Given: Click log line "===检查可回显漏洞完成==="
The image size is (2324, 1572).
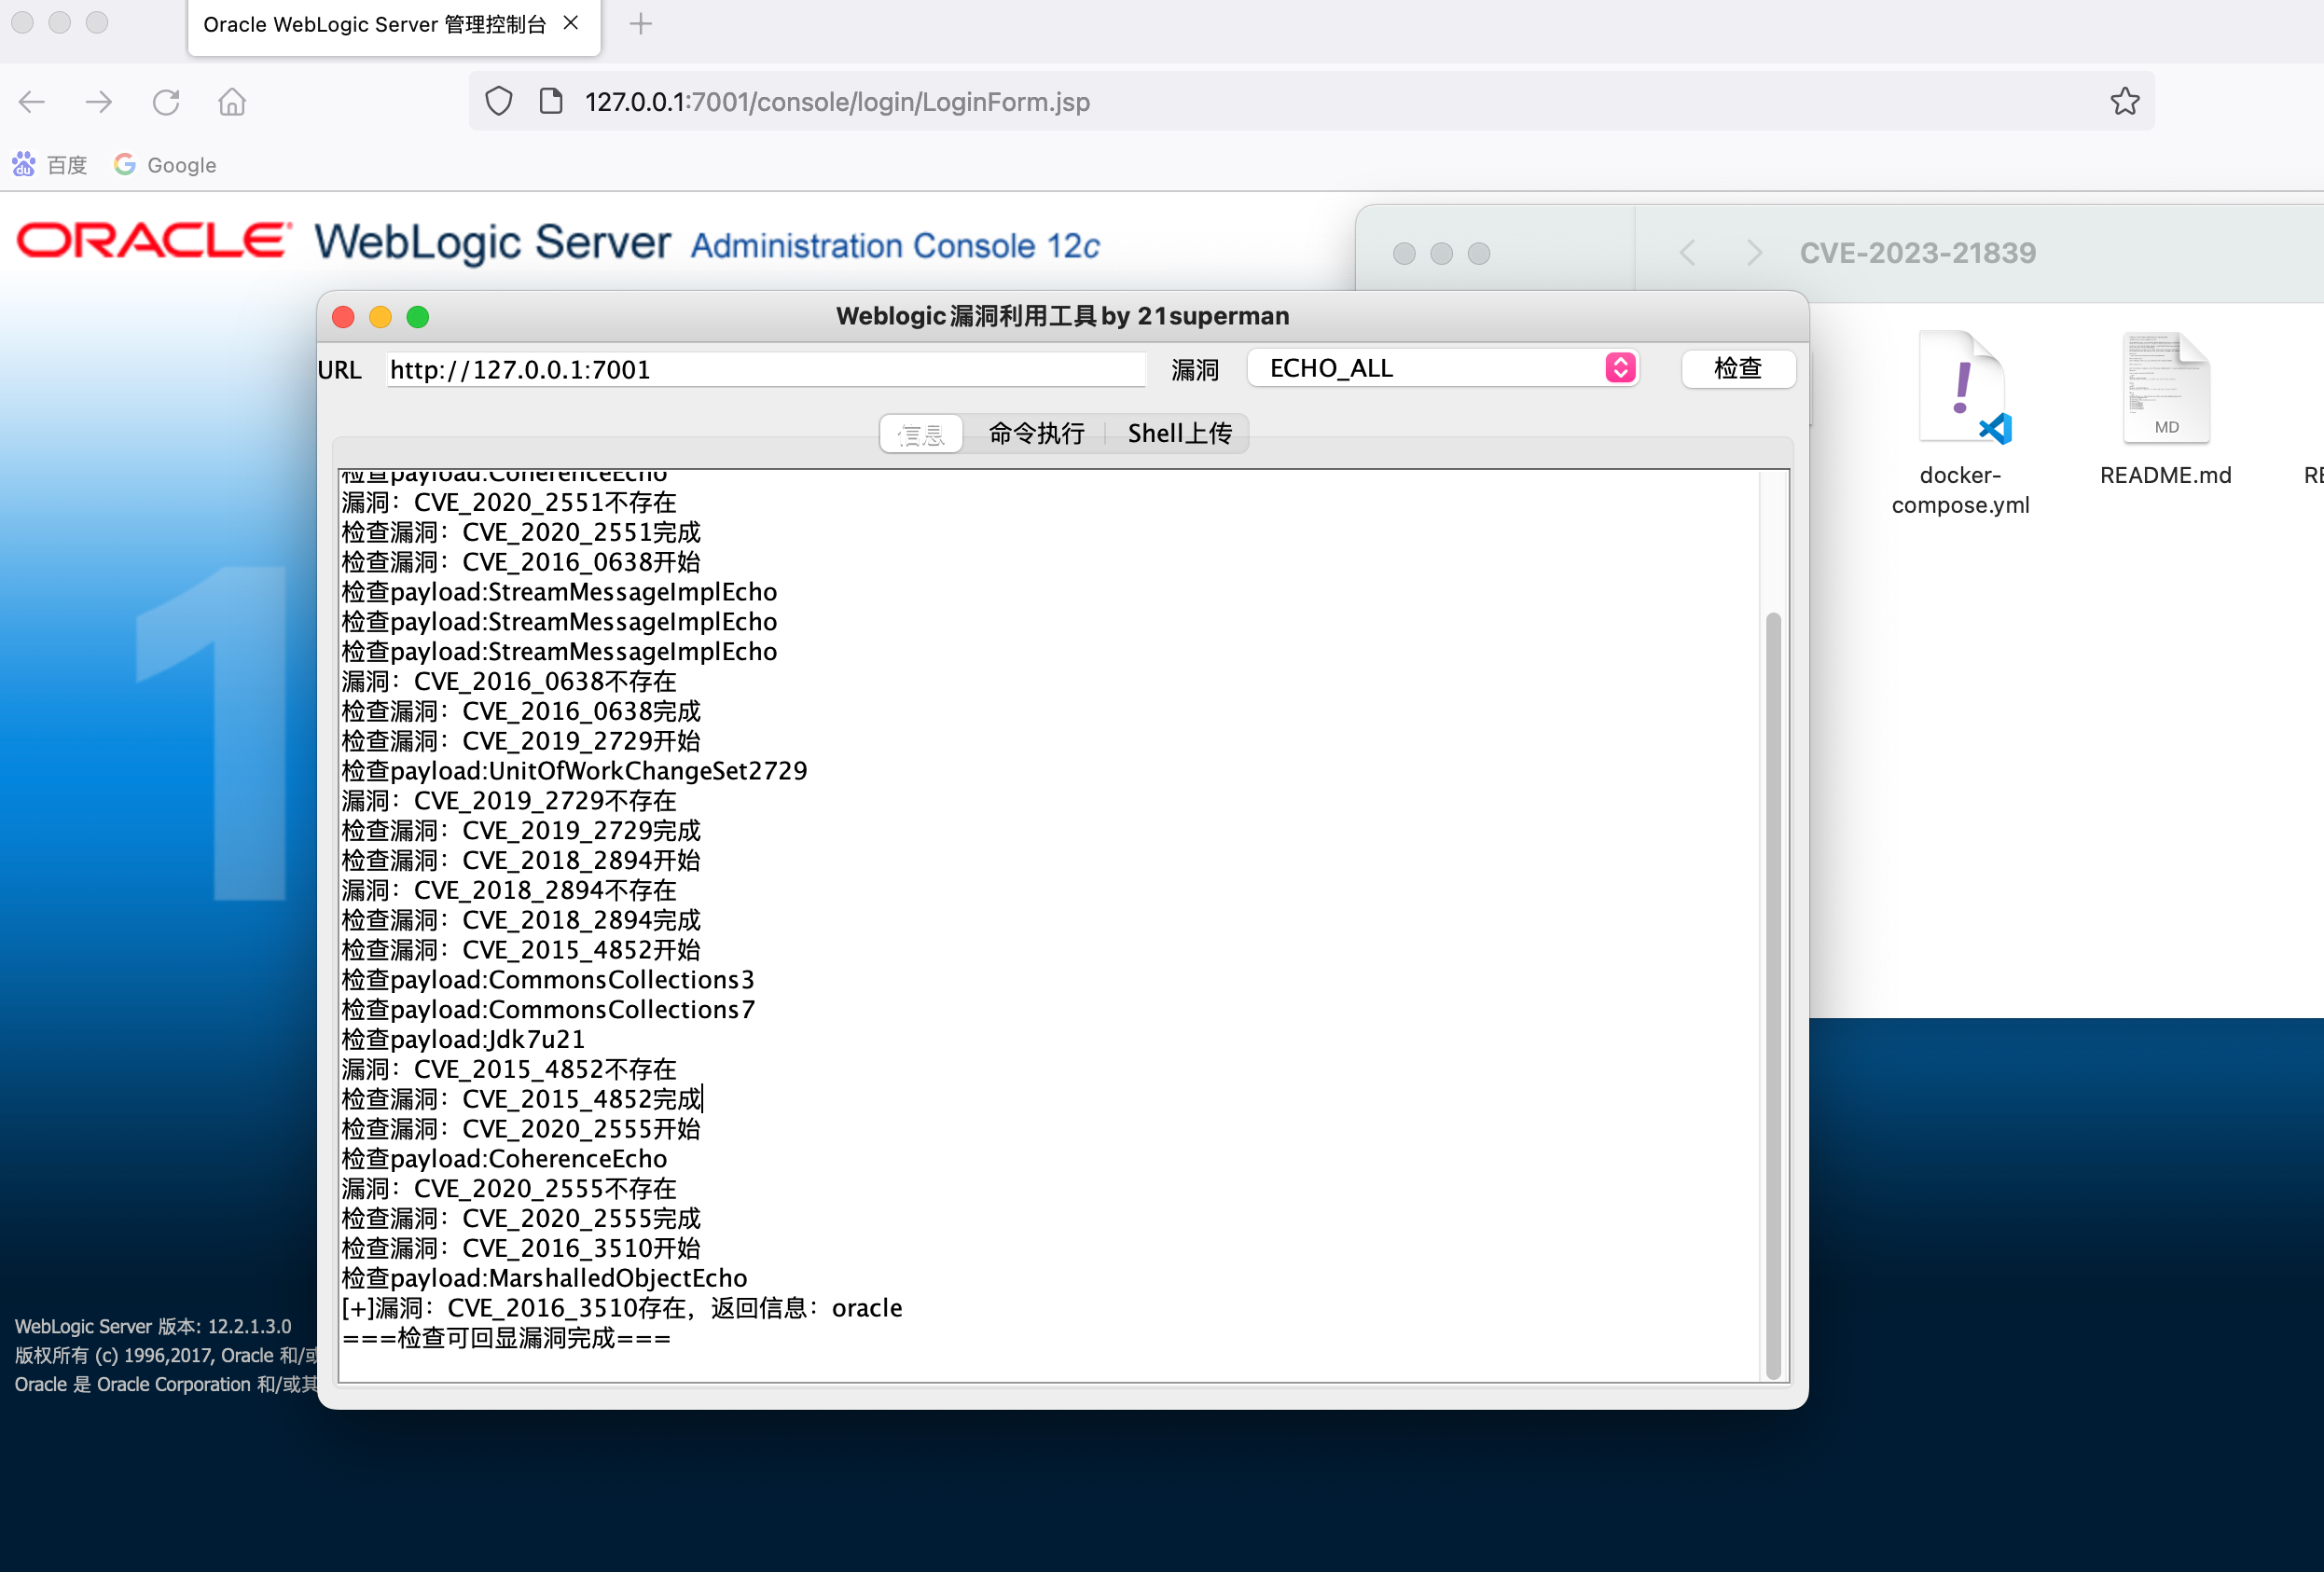Looking at the screenshot, I should [x=506, y=1338].
